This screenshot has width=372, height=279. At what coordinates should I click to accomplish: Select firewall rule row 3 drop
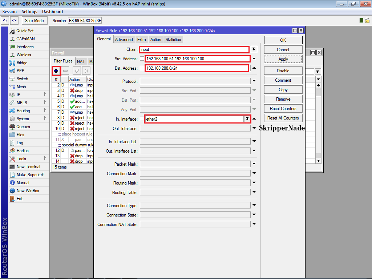pyautogui.click(x=73, y=90)
